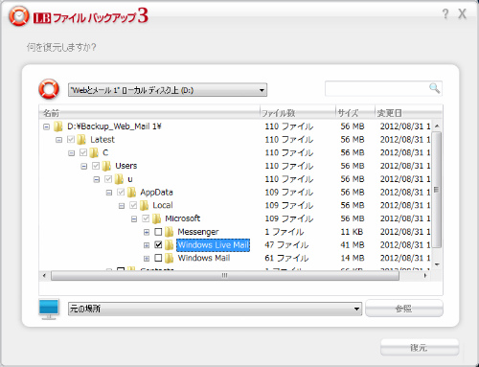This screenshot has height=367, width=479.
Task: Click the "41 MB" size cell
Action: [x=353, y=245]
